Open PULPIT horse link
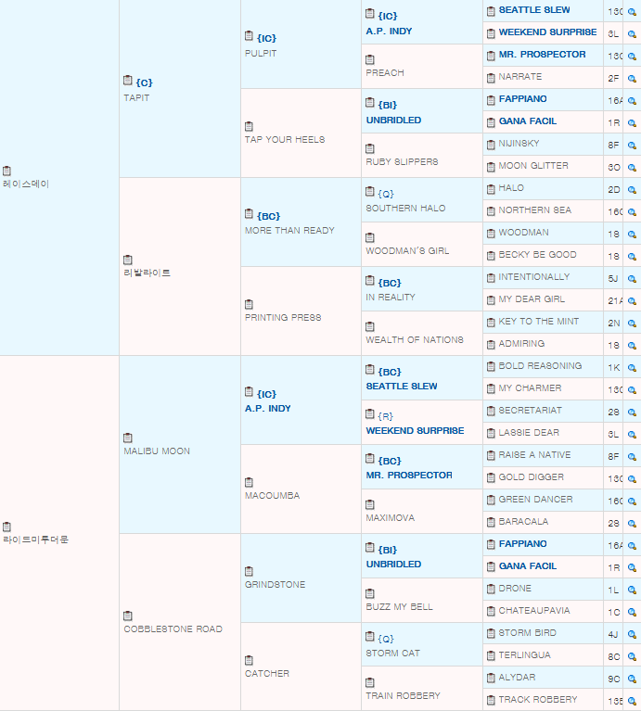Viewport: 641px width, 711px height. (x=261, y=53)
